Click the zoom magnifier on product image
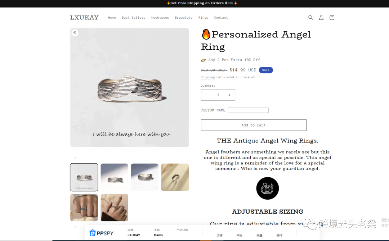389x241 pixels. coord(75,33)
